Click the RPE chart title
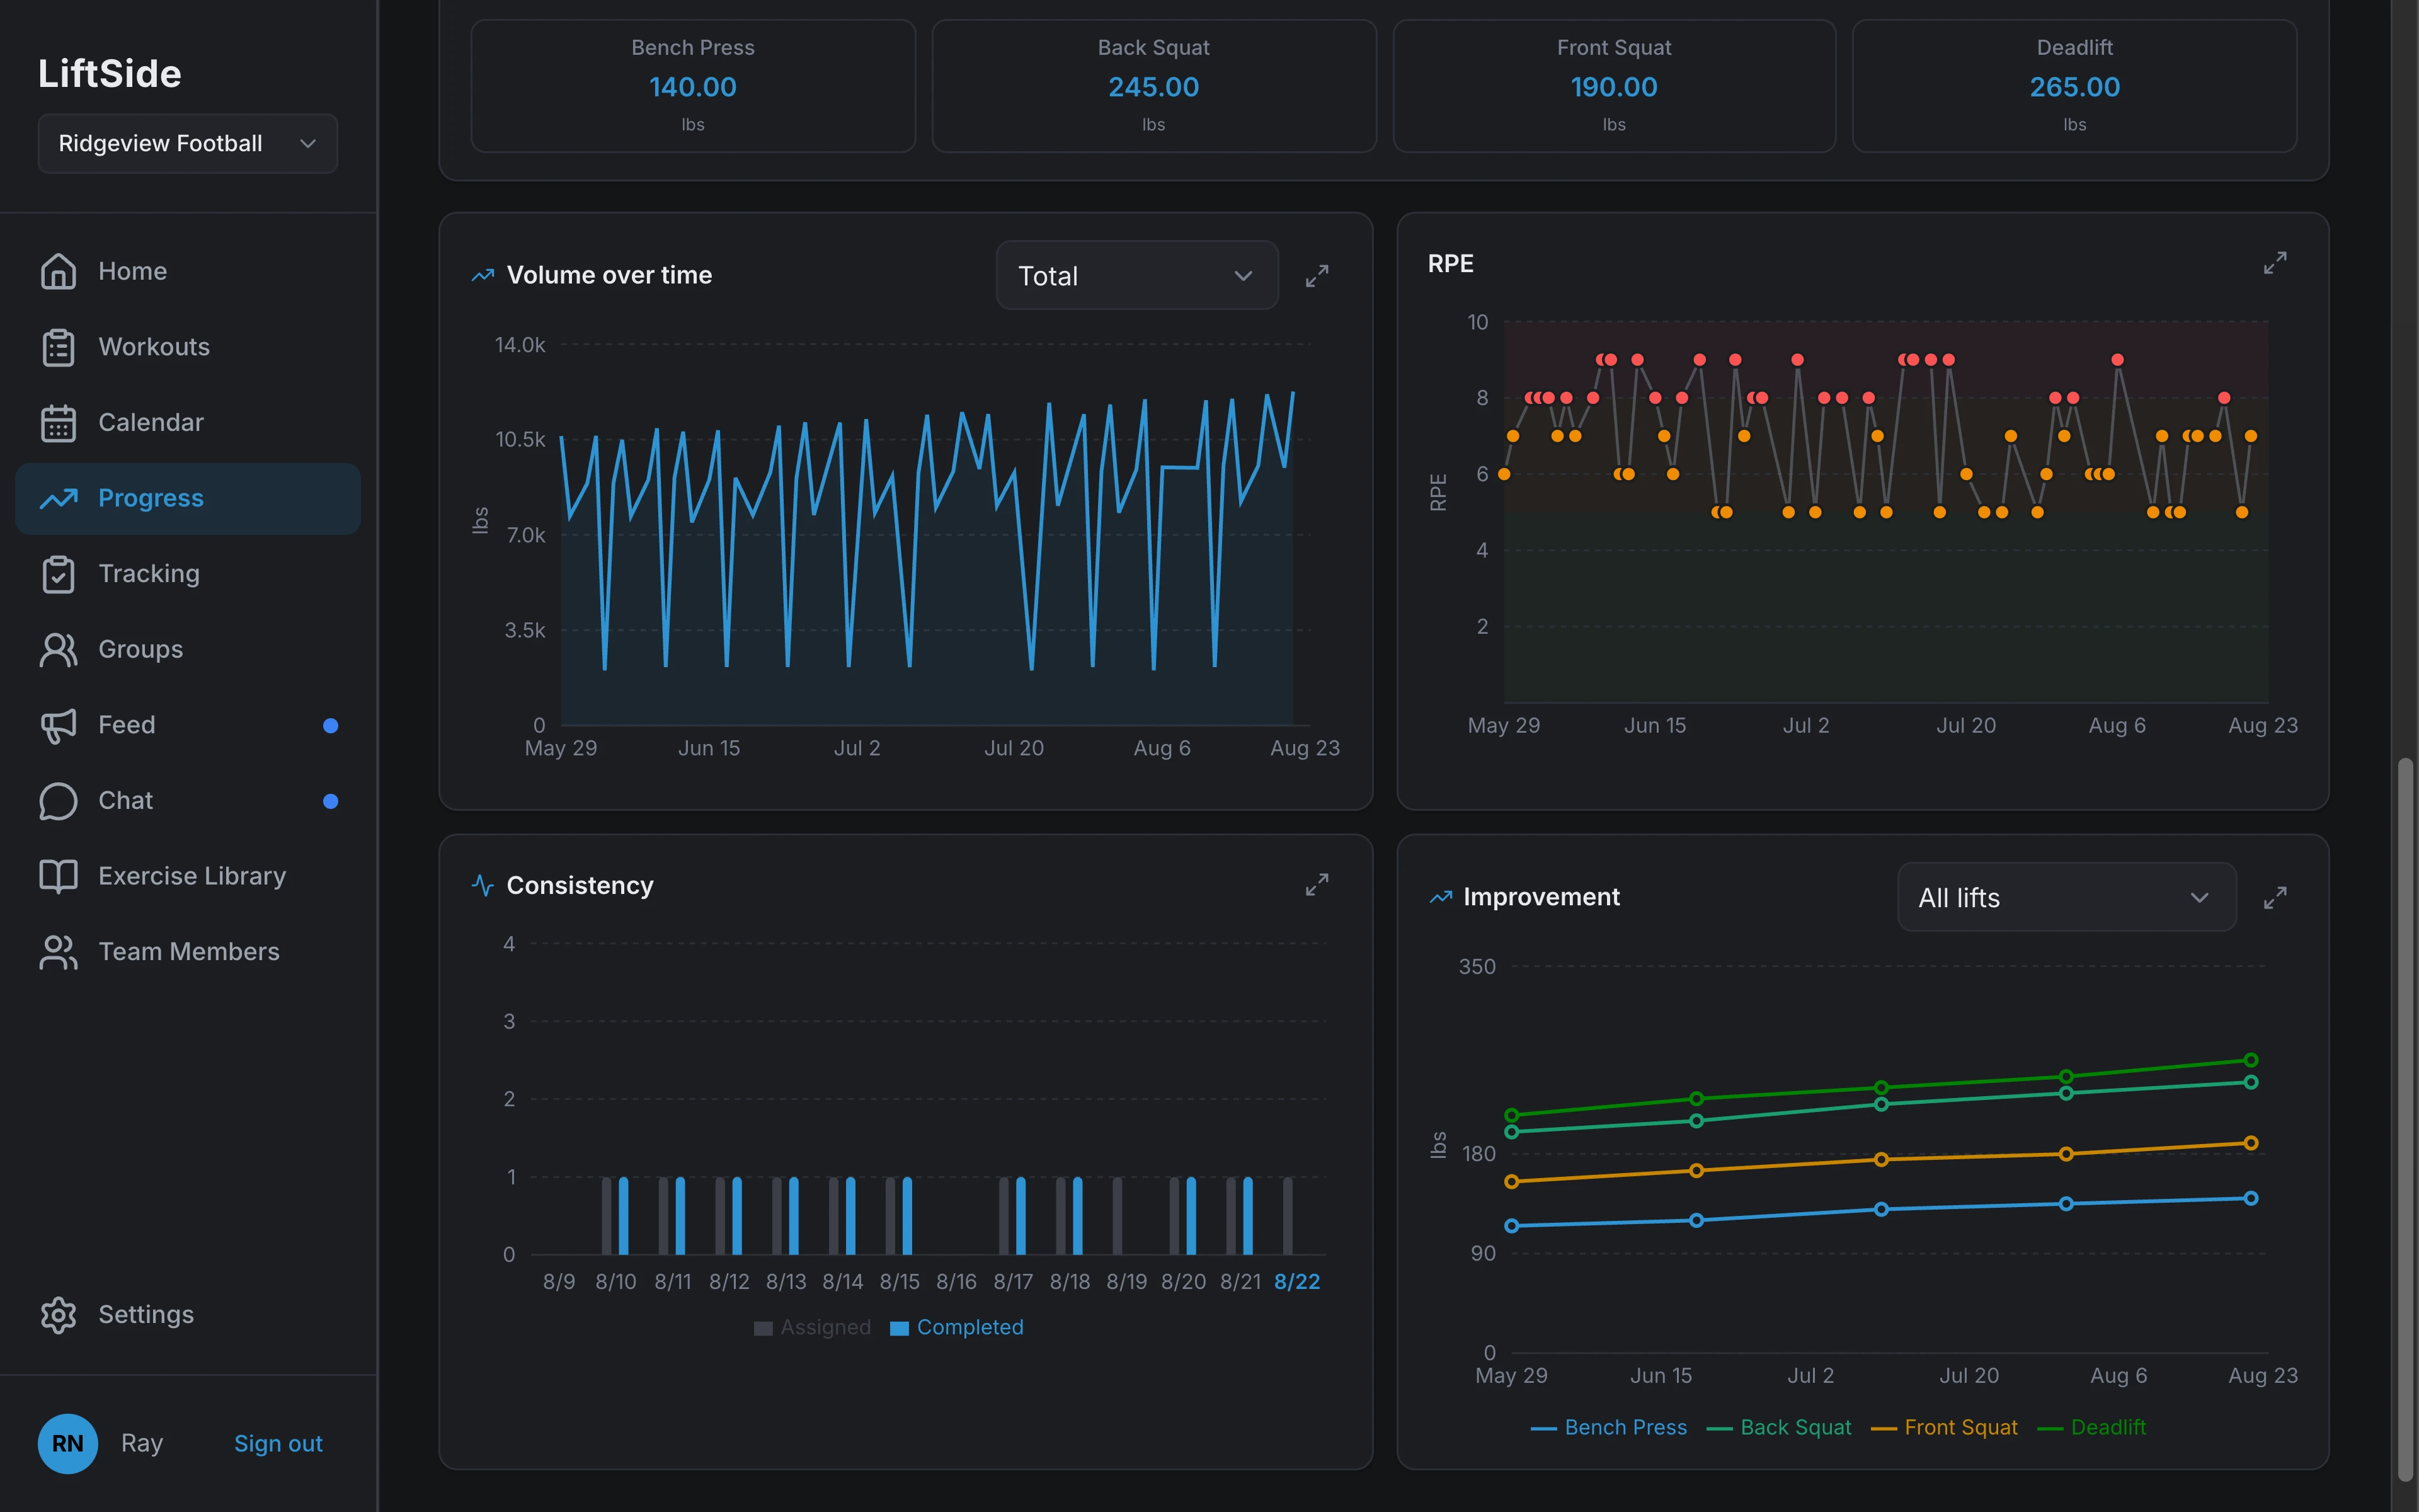 coord(1450,263)
